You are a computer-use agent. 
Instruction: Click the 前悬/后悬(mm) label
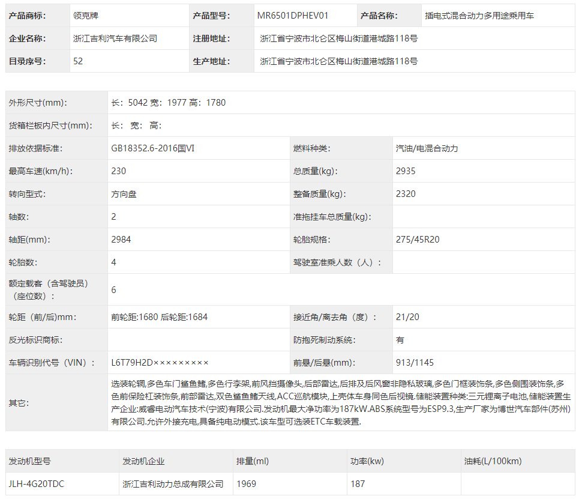(324, 363)
